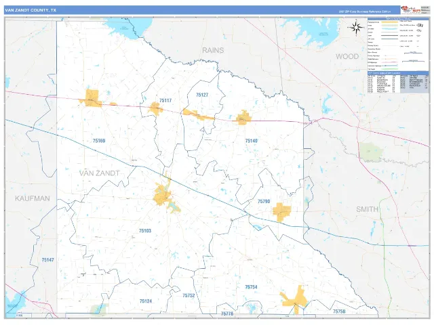434x325 pixels.
Task: Select ZIP code label 75169
Action: pos(99,141)
